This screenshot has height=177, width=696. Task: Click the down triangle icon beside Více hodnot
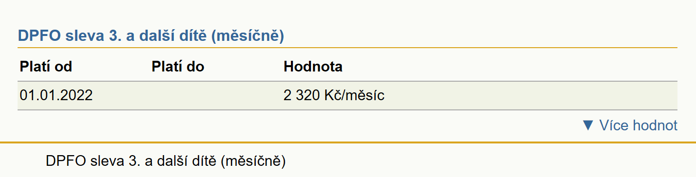tap(588, 125)
